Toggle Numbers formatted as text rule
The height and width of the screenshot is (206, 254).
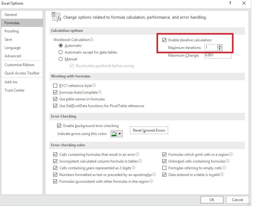[x=55, y=174]
